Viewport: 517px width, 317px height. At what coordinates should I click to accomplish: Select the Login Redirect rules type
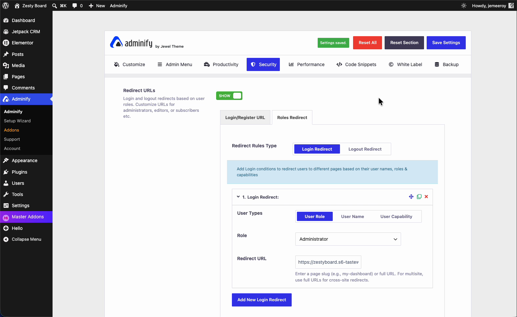[x=317, y=149]
